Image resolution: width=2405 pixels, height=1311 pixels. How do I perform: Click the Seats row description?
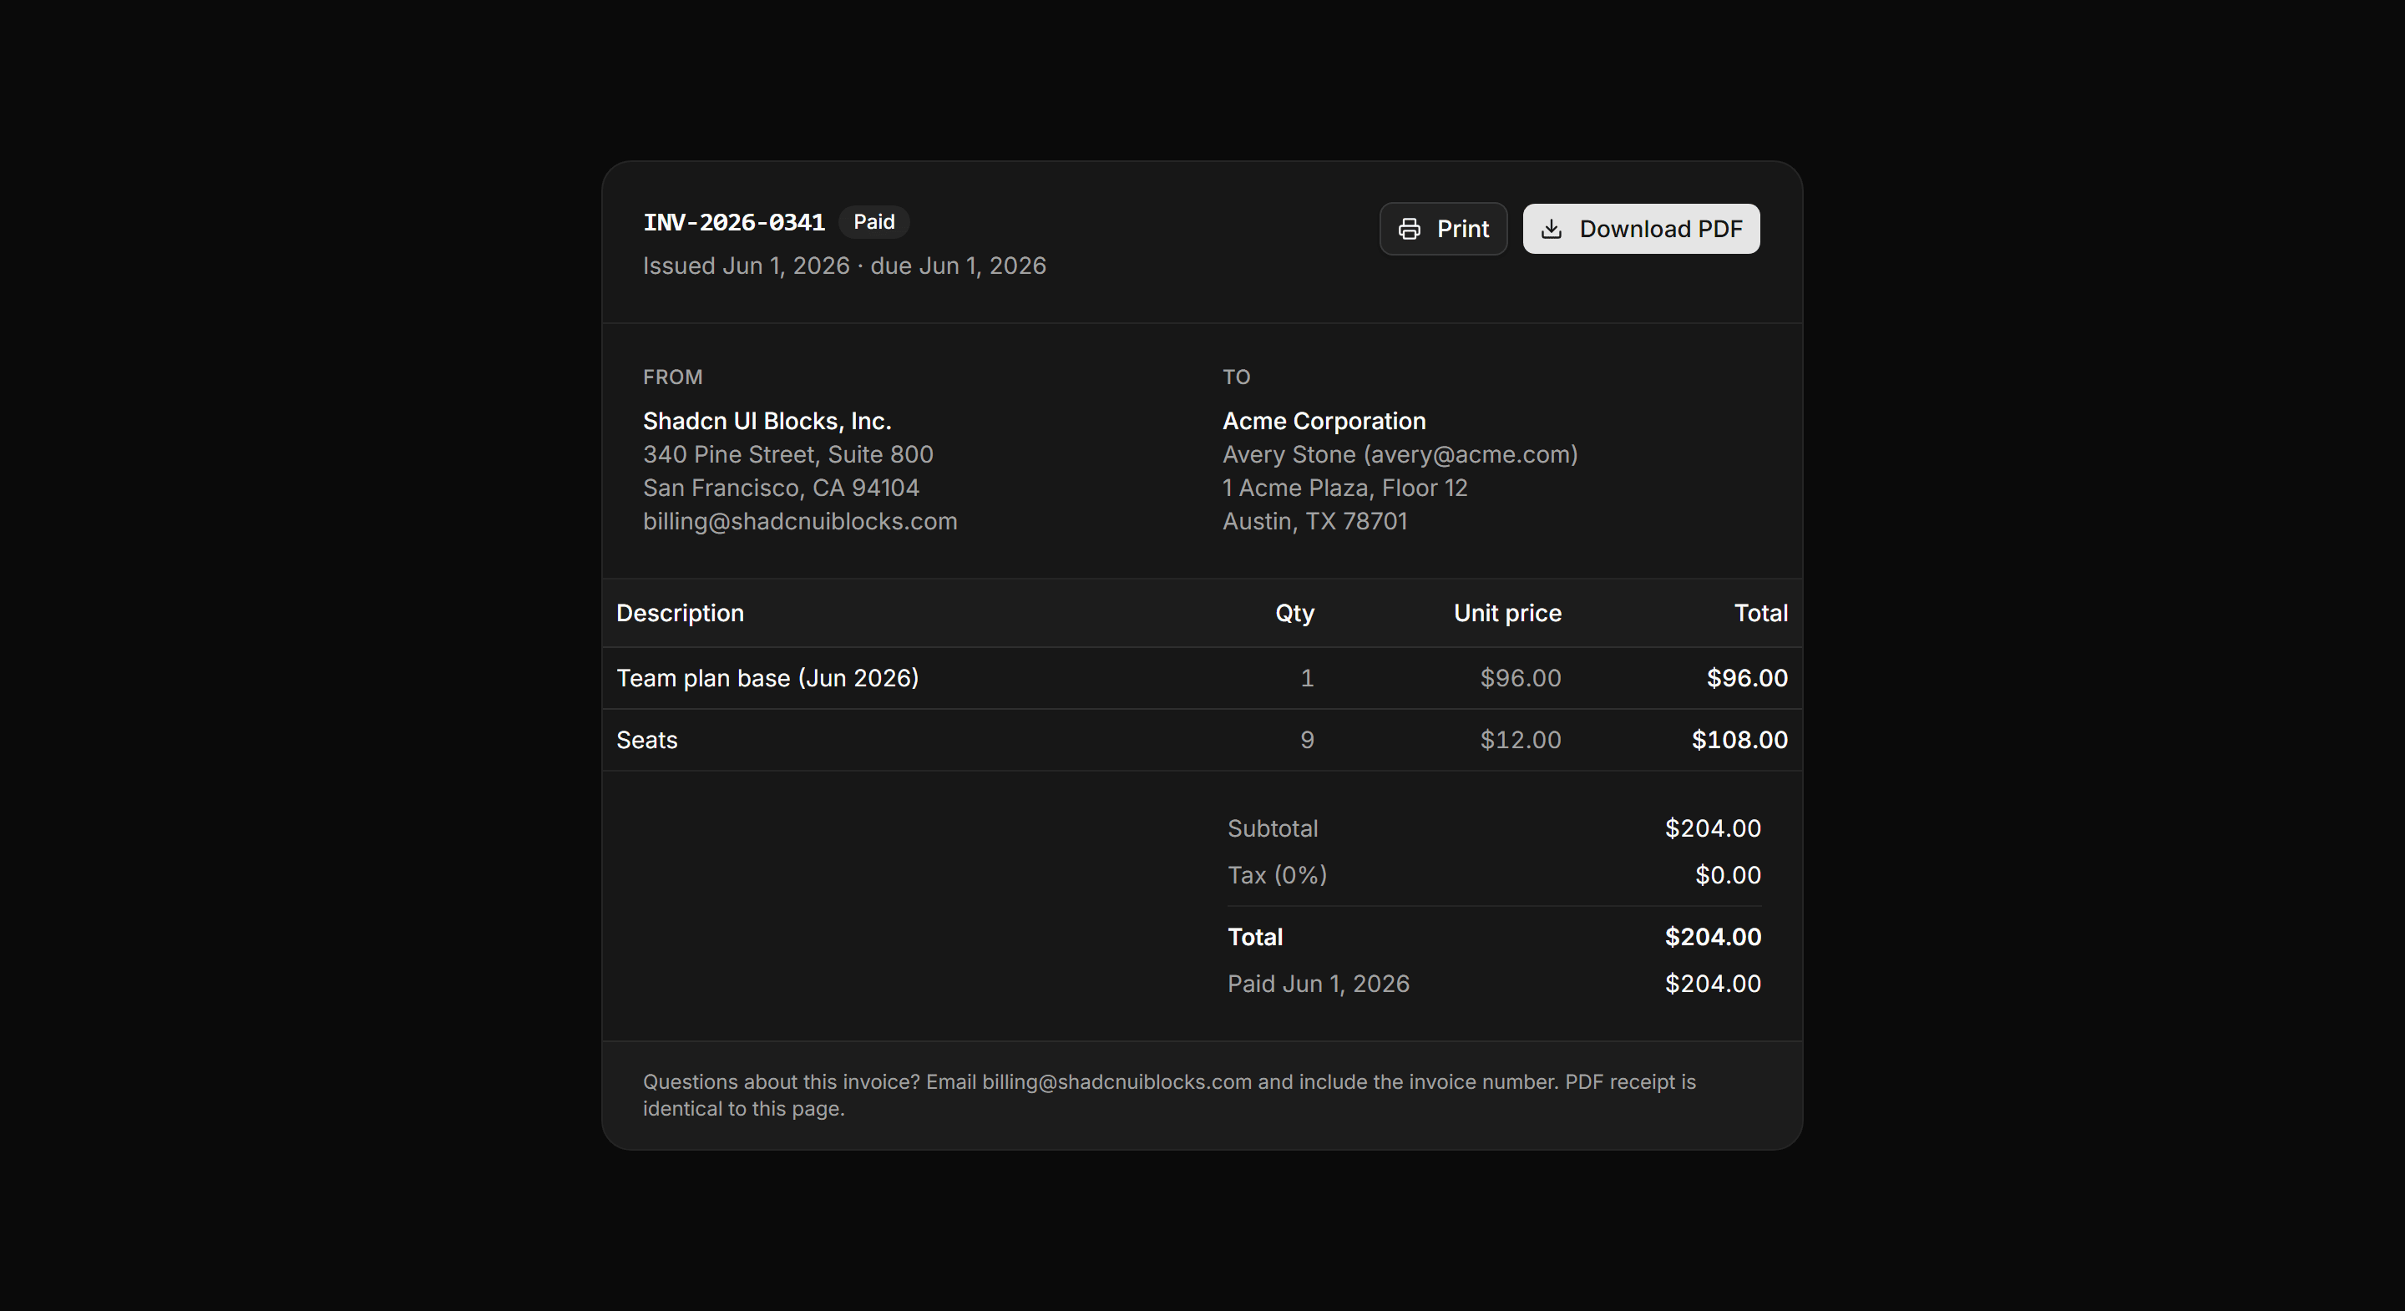click(x=647, y=741)
